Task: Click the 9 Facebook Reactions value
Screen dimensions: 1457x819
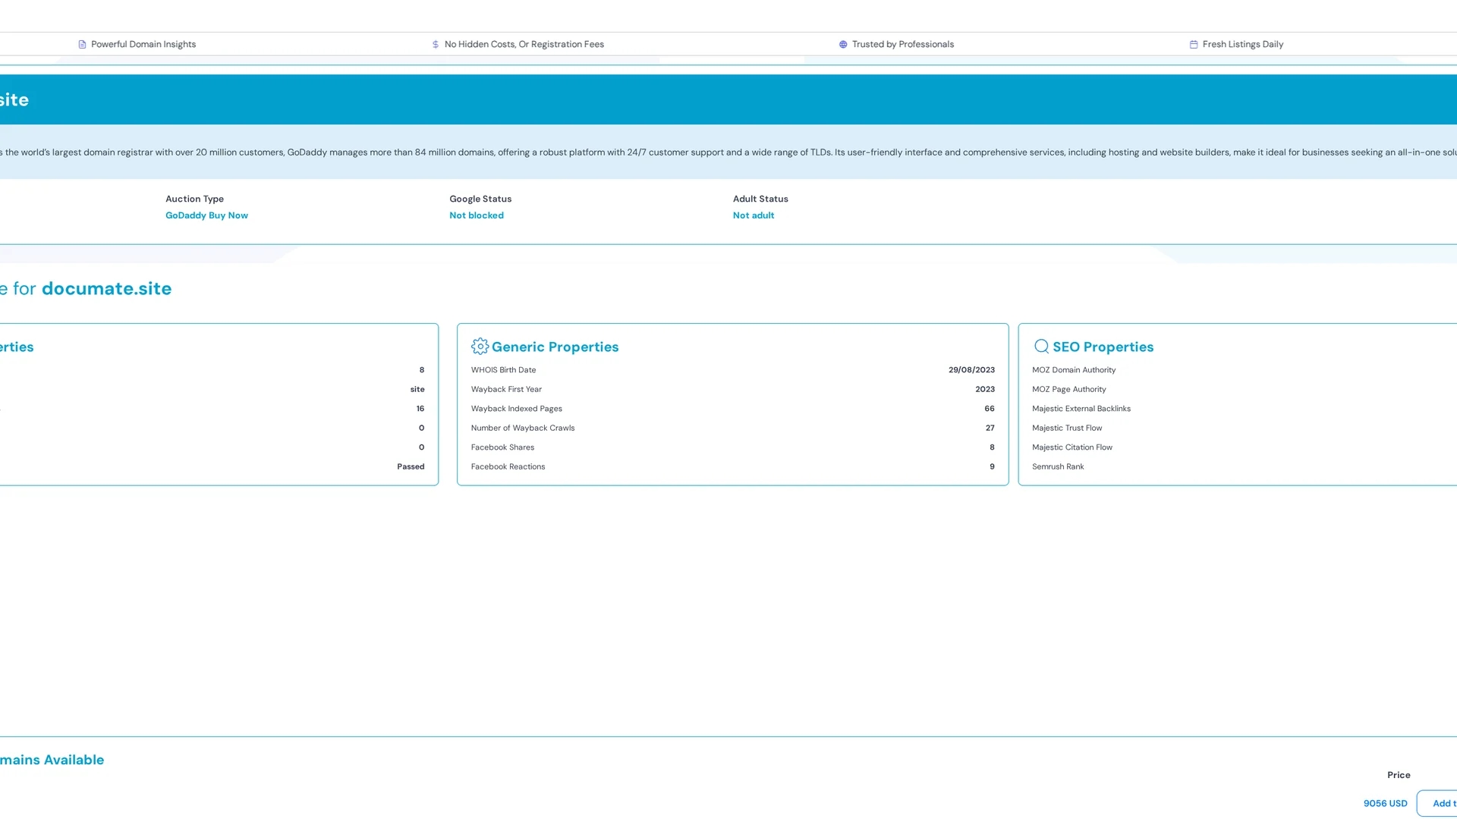Action: [x=992, y=466]
